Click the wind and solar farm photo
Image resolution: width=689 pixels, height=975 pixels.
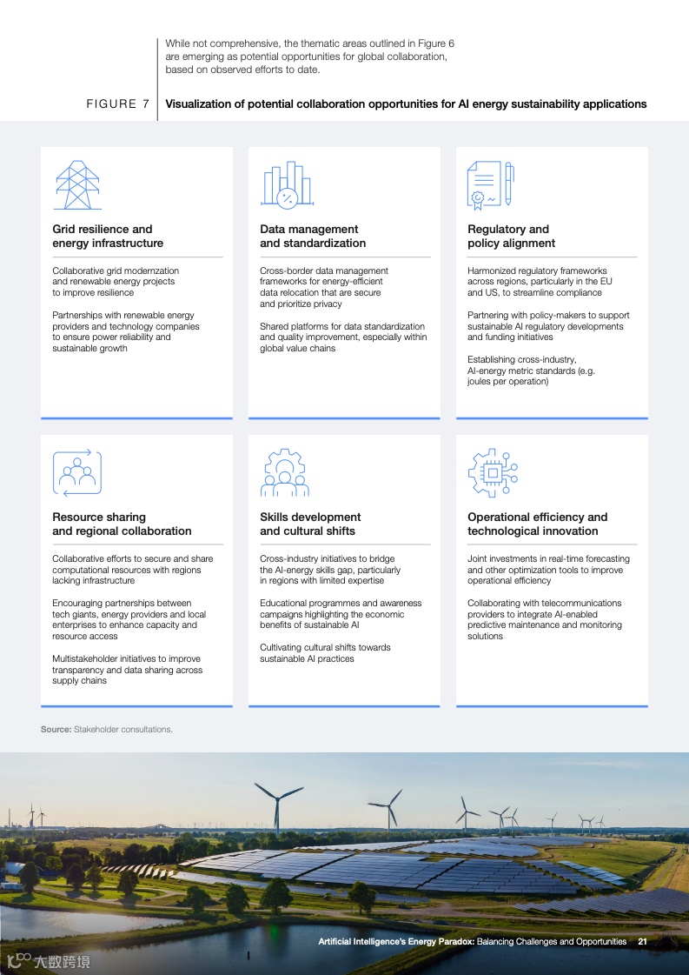tap(344, 864)
